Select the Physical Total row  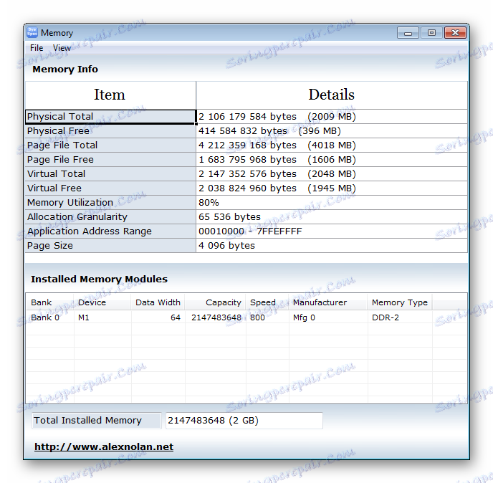247,116
